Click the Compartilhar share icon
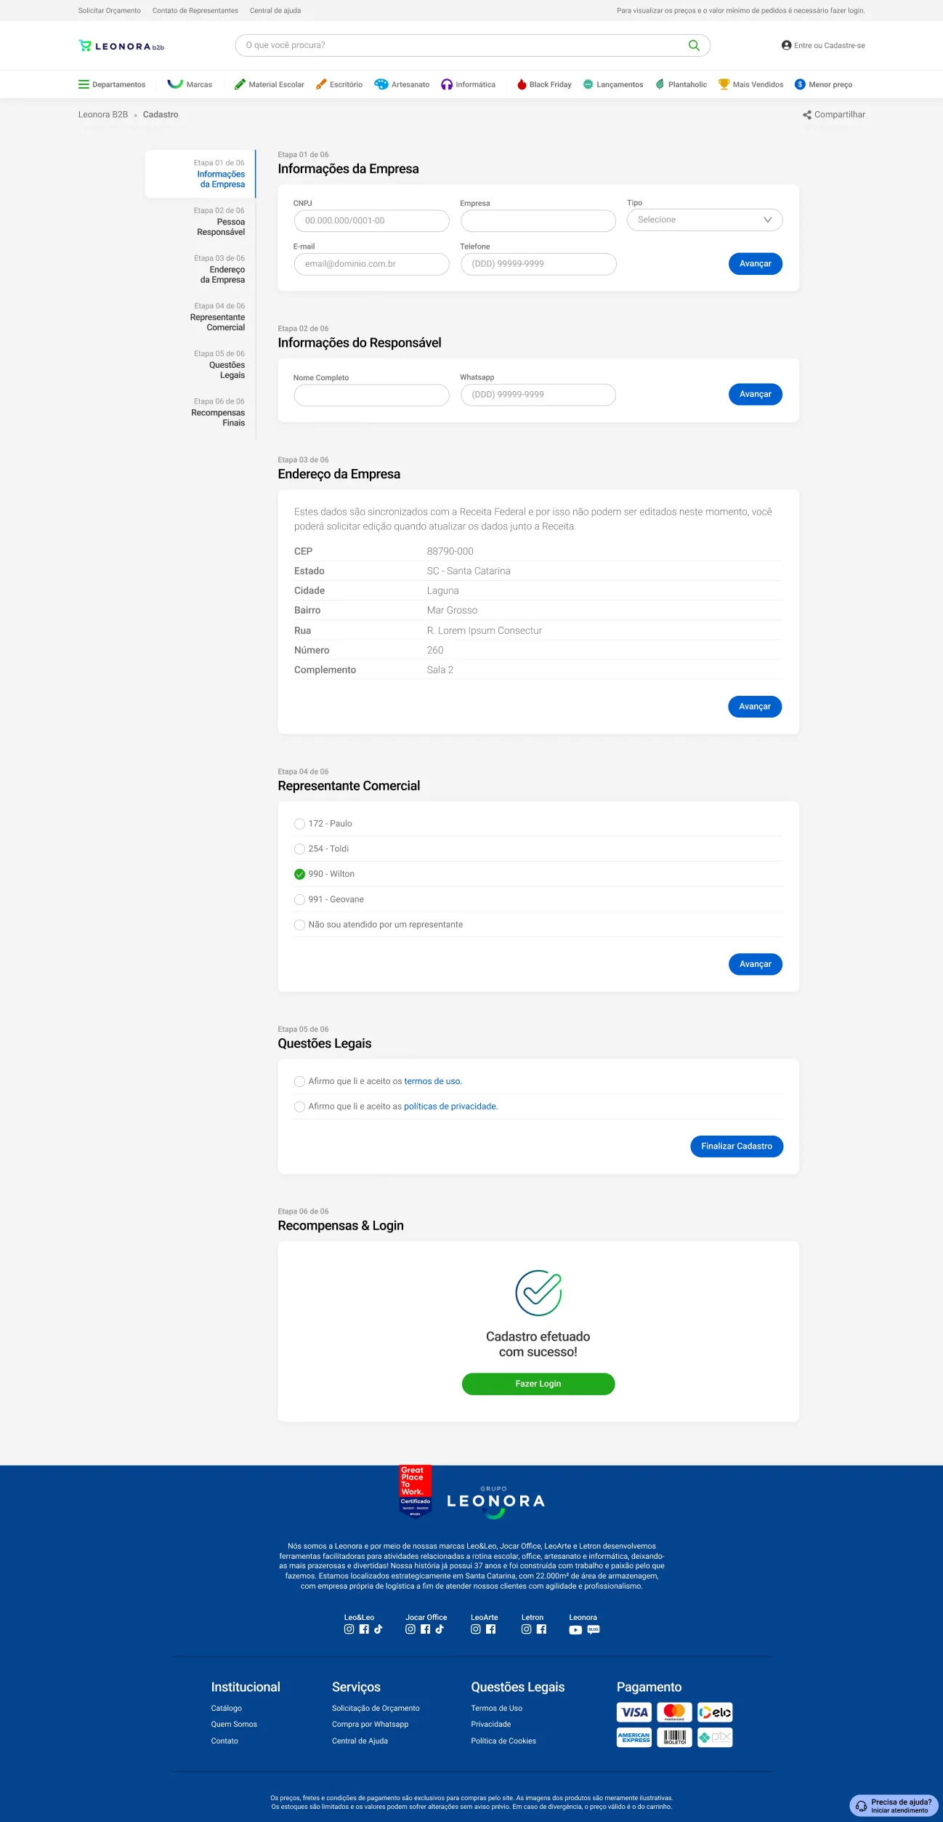Viewport: 943px width, 1822px height. (x=807, y=115)
